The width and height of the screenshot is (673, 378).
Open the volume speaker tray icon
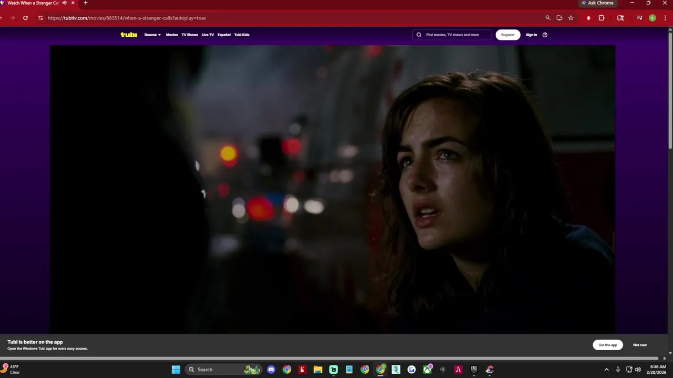638,370
